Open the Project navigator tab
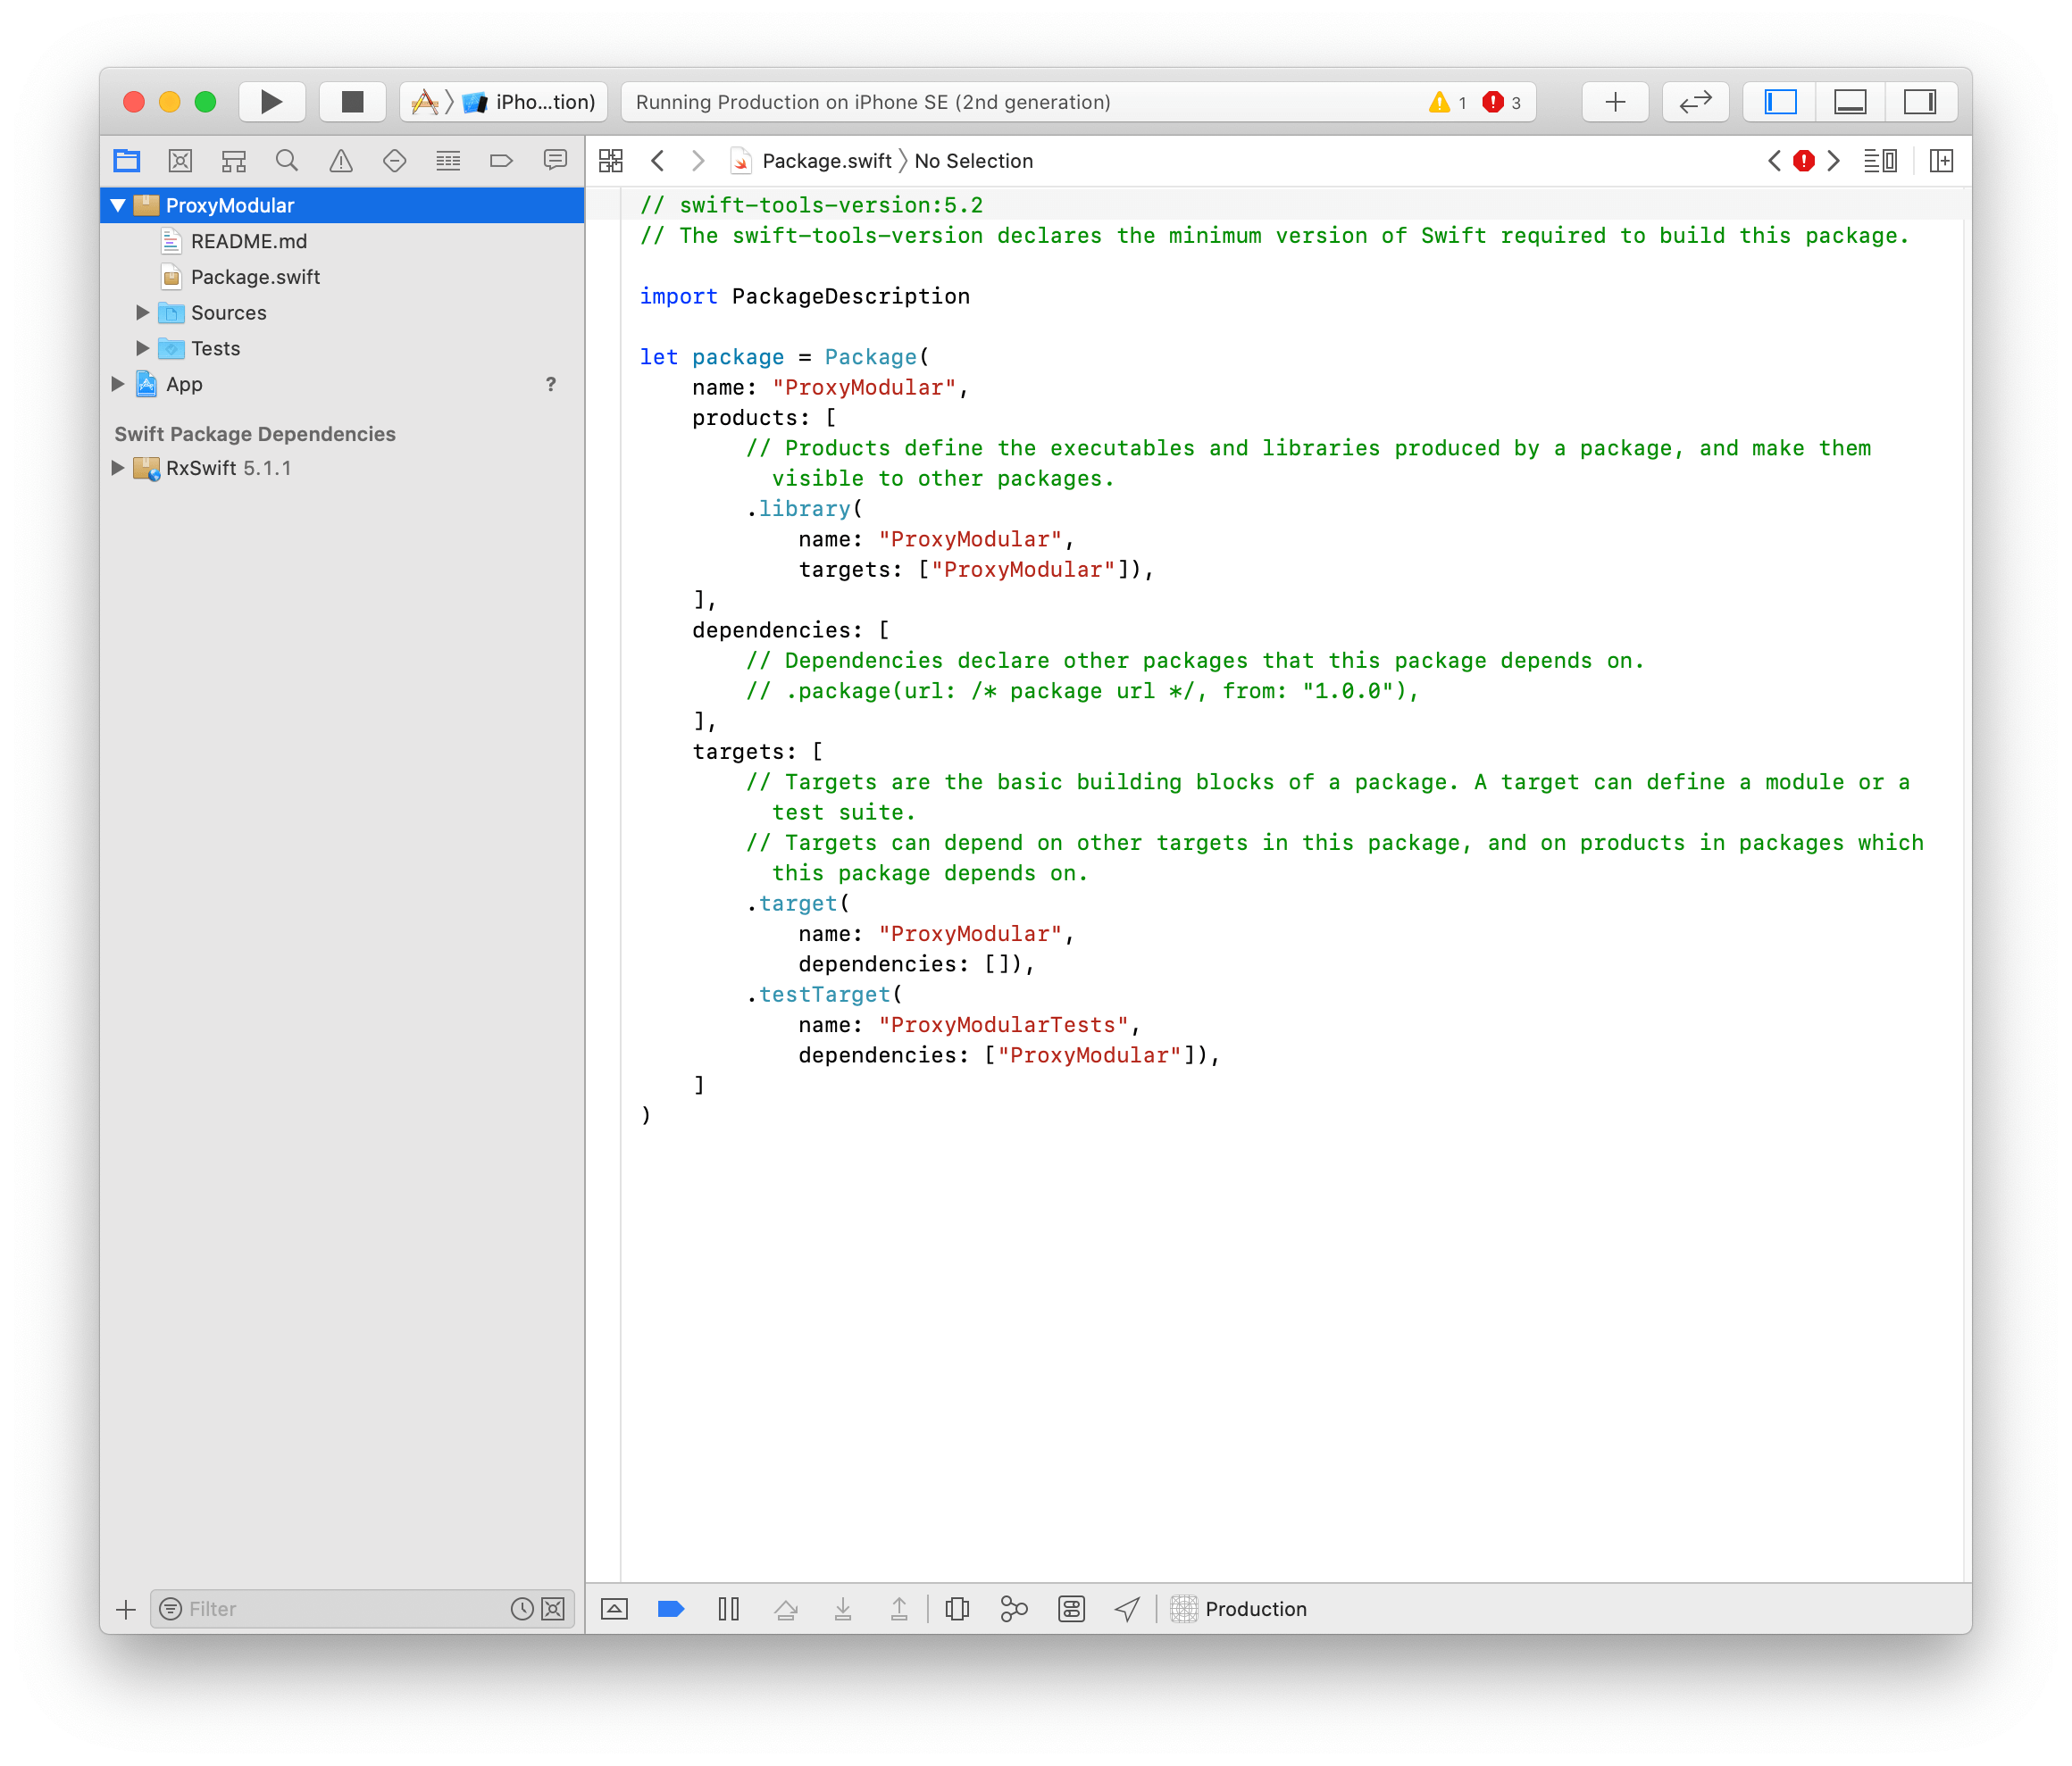Viewport: 2072px width, 1766px height. click(127, 160)
